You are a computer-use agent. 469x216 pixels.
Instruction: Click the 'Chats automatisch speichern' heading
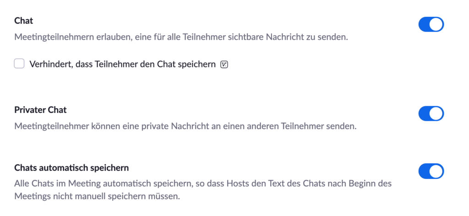71,168
